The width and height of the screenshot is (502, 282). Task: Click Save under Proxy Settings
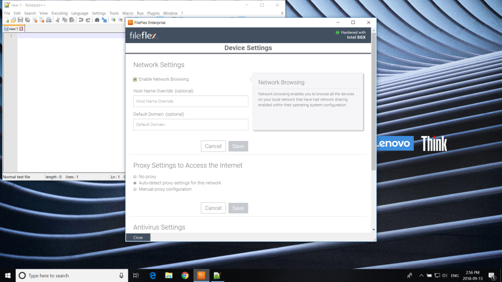[238, 208]
